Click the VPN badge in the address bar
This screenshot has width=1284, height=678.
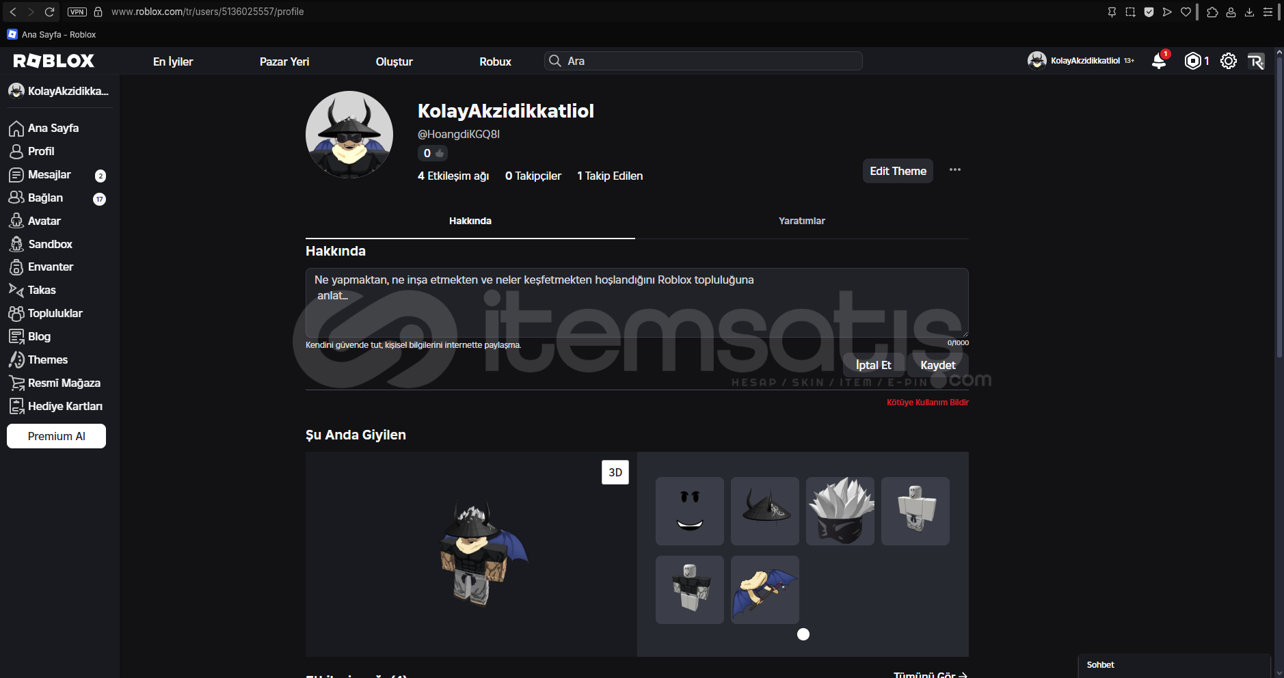click(x=77, y=12)
